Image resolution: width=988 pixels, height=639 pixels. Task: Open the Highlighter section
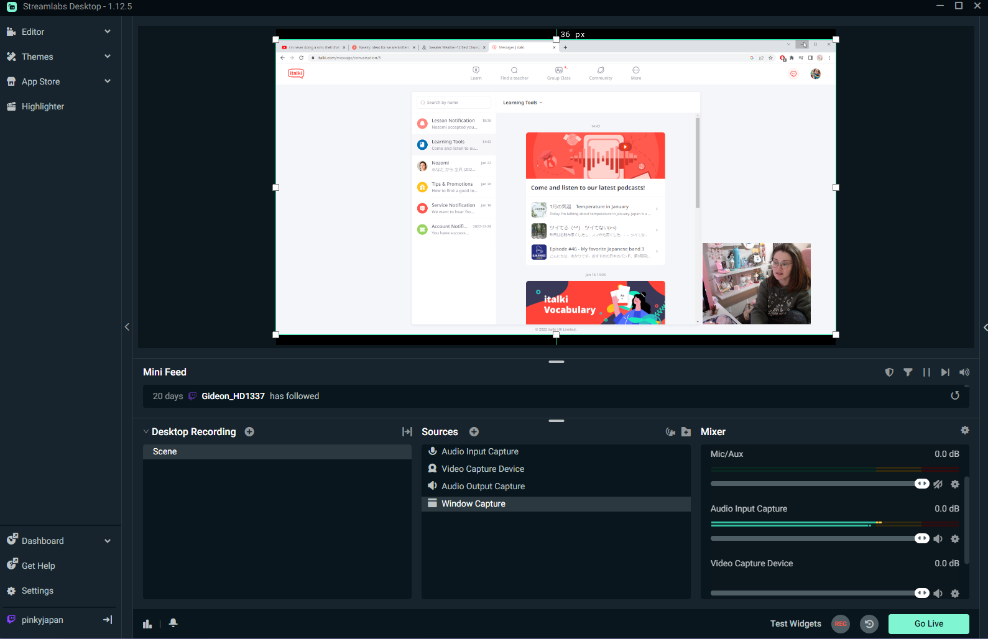pos(43,106)
